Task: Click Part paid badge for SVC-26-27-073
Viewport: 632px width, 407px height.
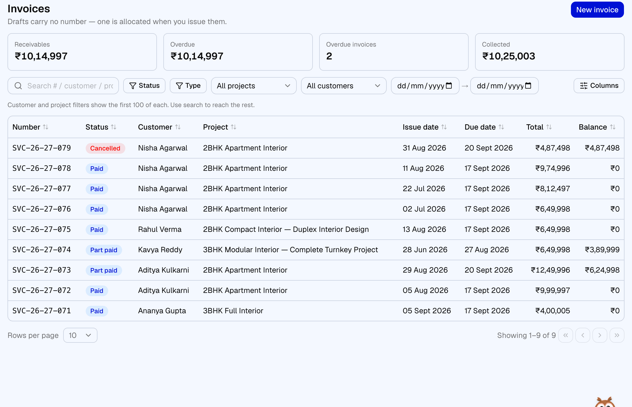Action: 104,270
